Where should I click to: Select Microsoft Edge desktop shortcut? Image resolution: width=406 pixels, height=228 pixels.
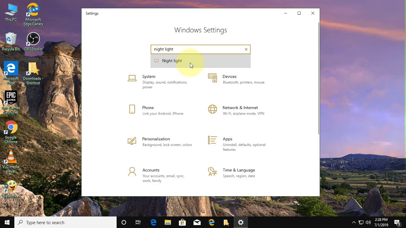pos(11,73)
